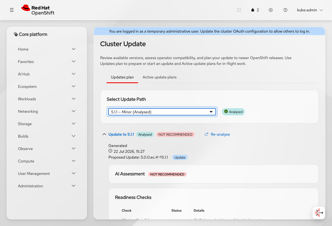Open the kube:admin user dropdown

(310, 10)
